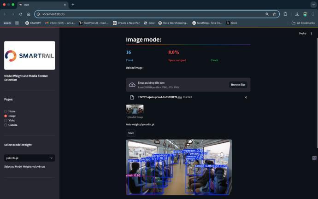Open the downloads icon

297,14
